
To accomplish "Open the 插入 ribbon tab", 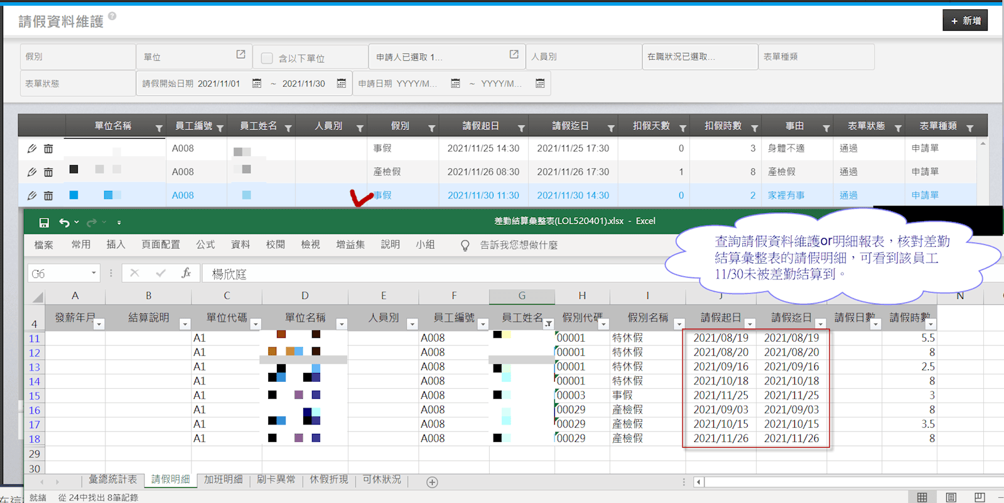I will [x=116, y=245].
